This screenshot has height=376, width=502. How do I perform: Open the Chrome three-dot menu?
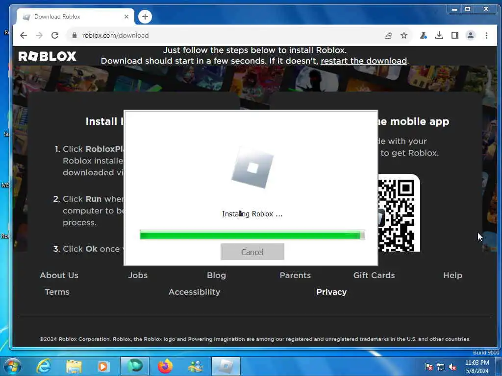[486, 35]
